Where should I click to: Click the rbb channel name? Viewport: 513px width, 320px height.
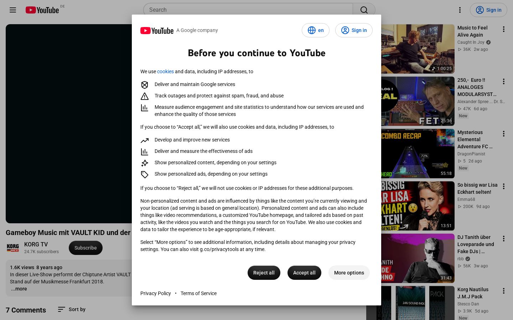tap(461, 259)
